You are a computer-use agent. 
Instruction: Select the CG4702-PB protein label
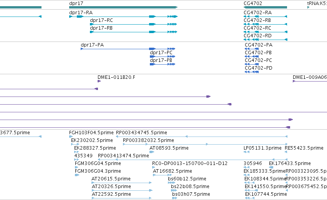coord(258,53)
